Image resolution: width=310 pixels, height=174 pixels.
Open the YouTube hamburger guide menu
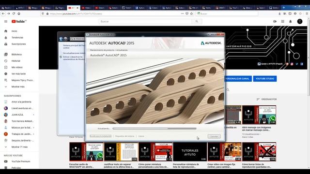point(6,21)
